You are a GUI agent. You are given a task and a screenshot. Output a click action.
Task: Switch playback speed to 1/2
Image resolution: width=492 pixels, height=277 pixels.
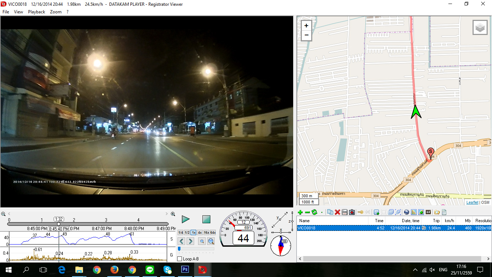click(187, 233)
